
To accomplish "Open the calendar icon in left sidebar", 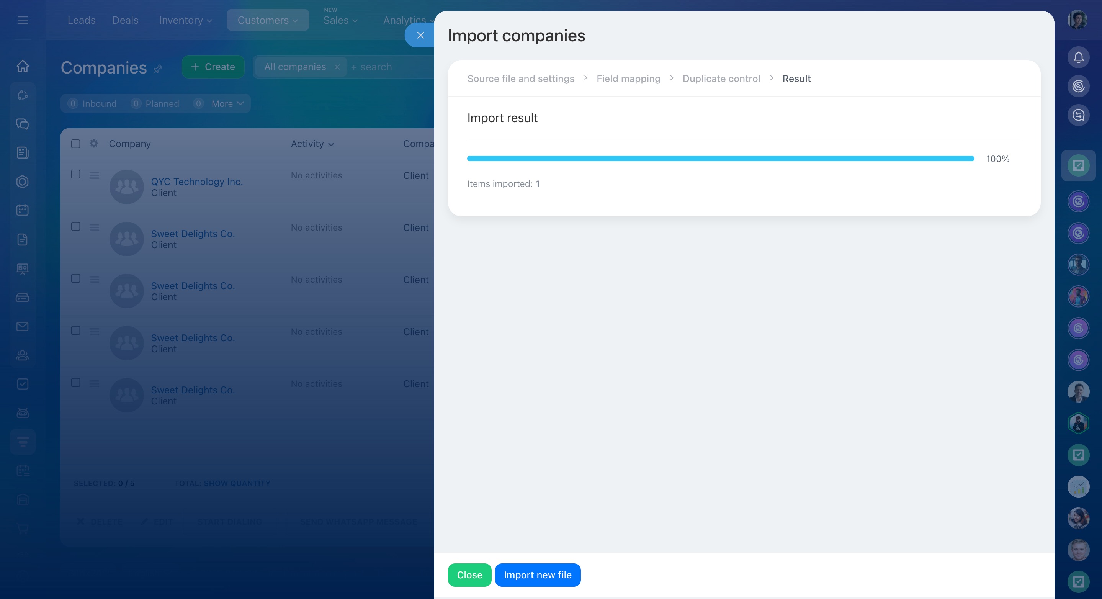I will coord(23,210).
